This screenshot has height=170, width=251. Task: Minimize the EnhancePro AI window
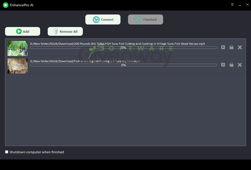tap(240, 5)
